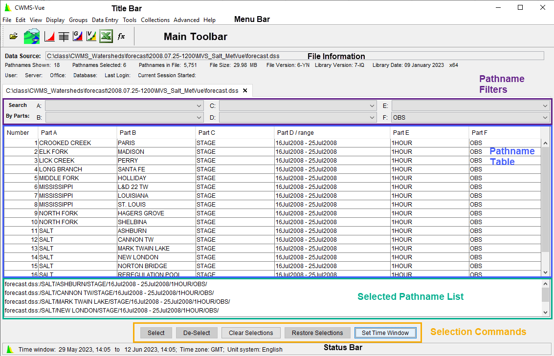
Task: Click the HOLLIDAY cell
Action: [x=156, y=178]
